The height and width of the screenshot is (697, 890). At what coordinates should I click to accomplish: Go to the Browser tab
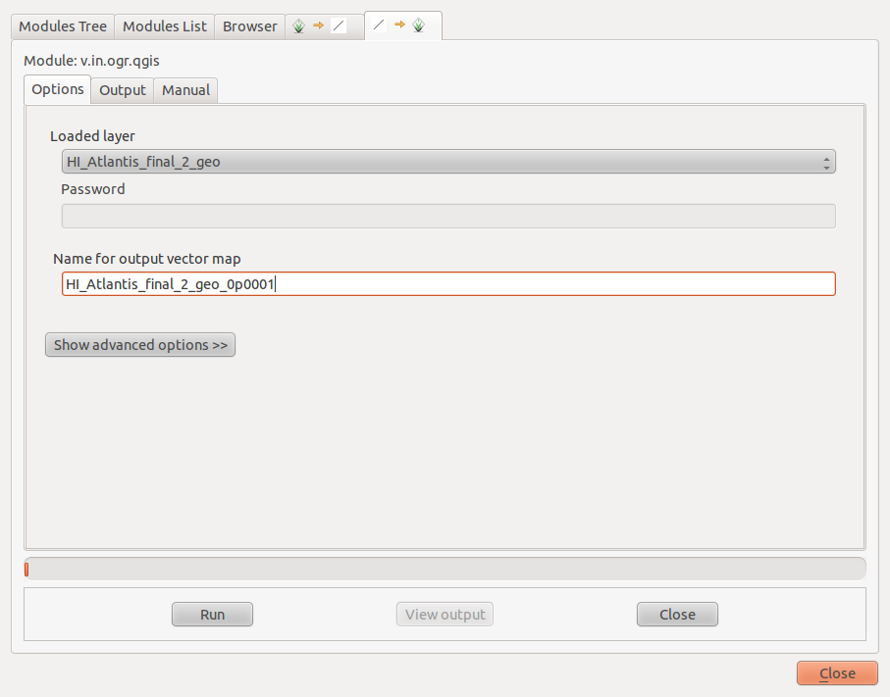click(x=249, y=26)
